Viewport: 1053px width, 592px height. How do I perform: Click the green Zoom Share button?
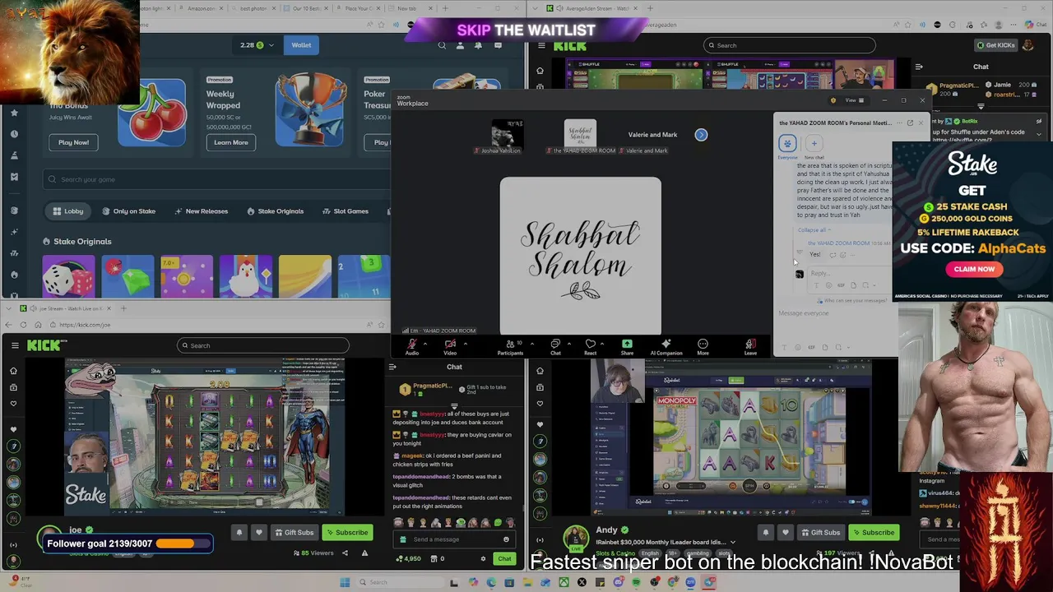pos(627,344)
